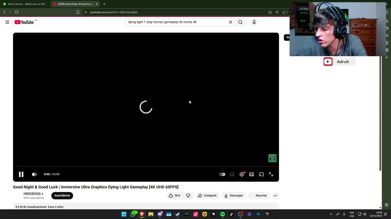Like the video showing 58 K

coord(174,196)
